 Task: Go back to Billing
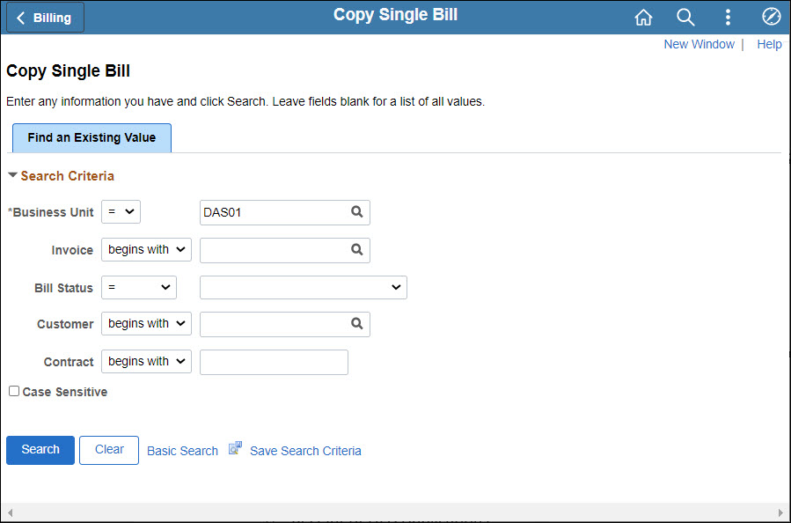pos(45,18)
